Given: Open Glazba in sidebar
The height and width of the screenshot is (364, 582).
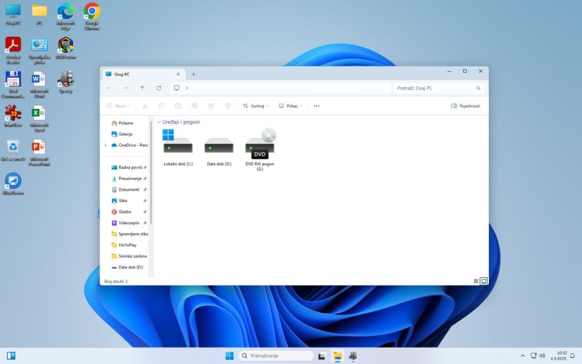Looking at the screenshot, I should point(129,212).
